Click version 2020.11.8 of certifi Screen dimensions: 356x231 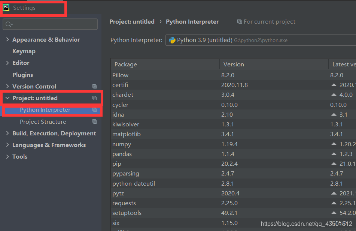click(x=235, y=85)
